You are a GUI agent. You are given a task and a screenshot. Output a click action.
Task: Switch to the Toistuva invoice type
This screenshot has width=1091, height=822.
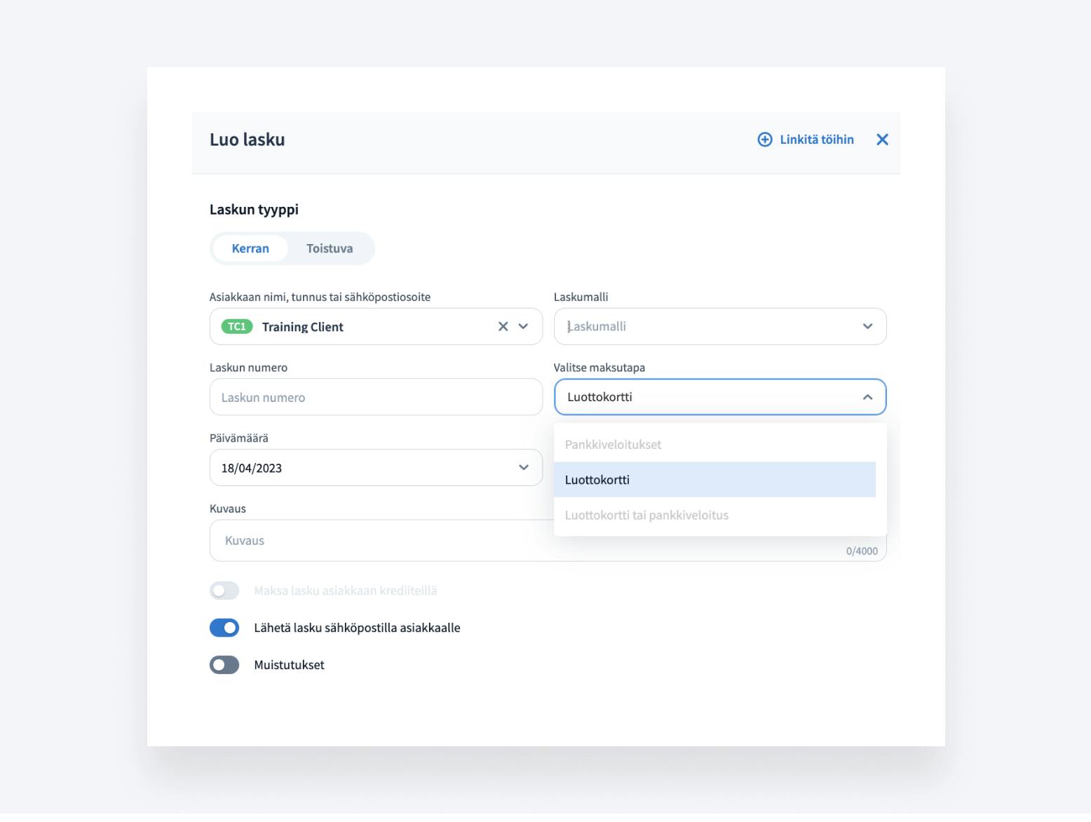330,248
